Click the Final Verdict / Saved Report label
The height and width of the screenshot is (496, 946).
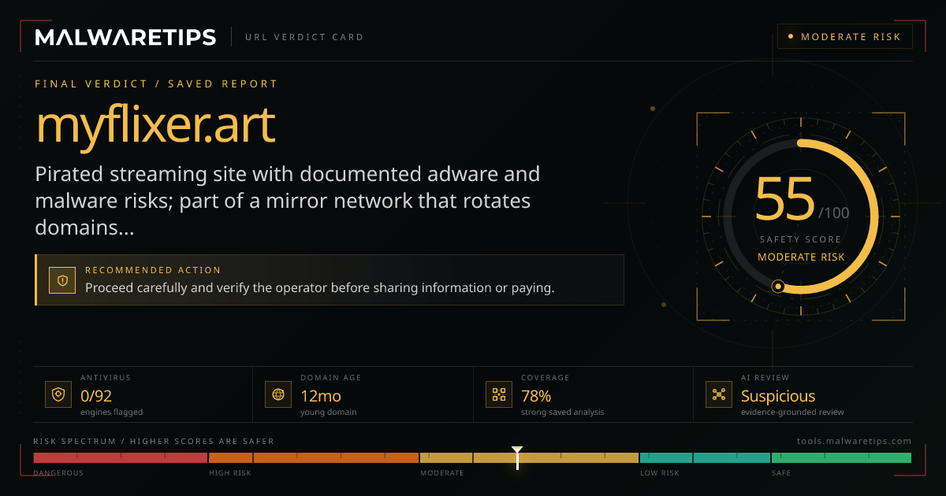point(156,83)
